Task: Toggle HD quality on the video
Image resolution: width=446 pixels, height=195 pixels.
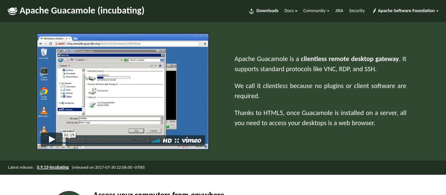Action: 167,141
